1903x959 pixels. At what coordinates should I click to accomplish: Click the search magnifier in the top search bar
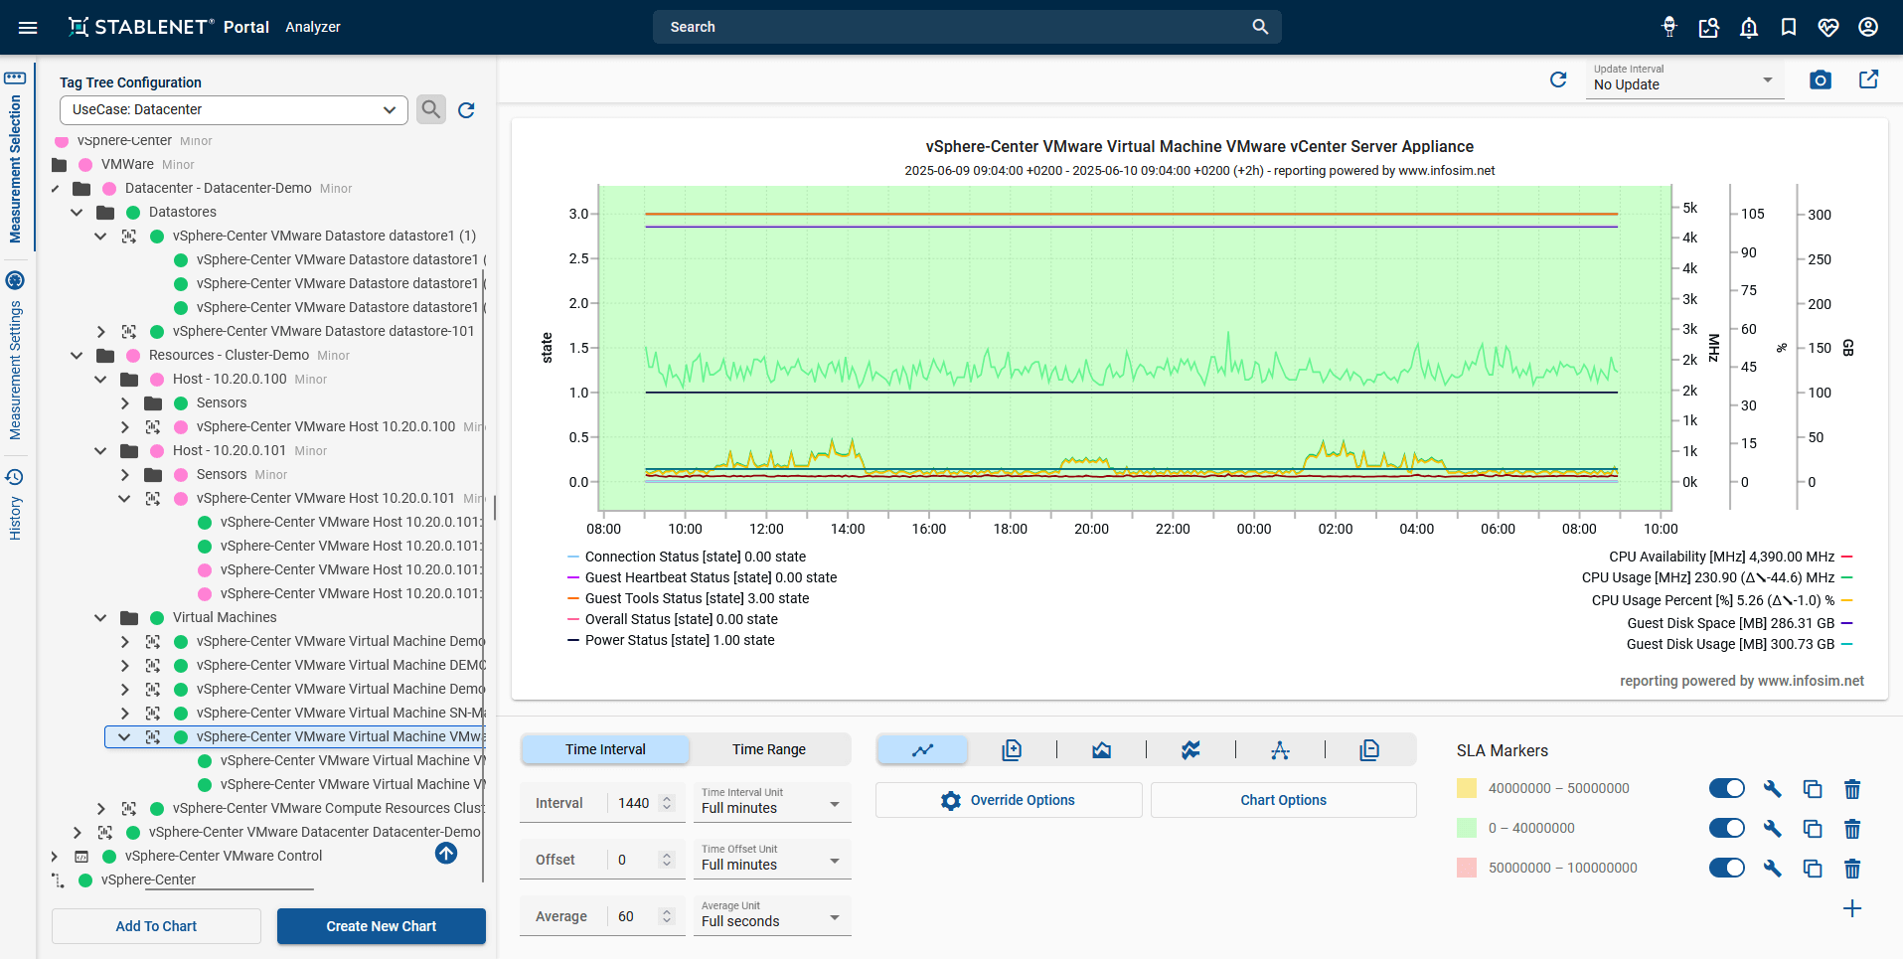pos(1260,27)
